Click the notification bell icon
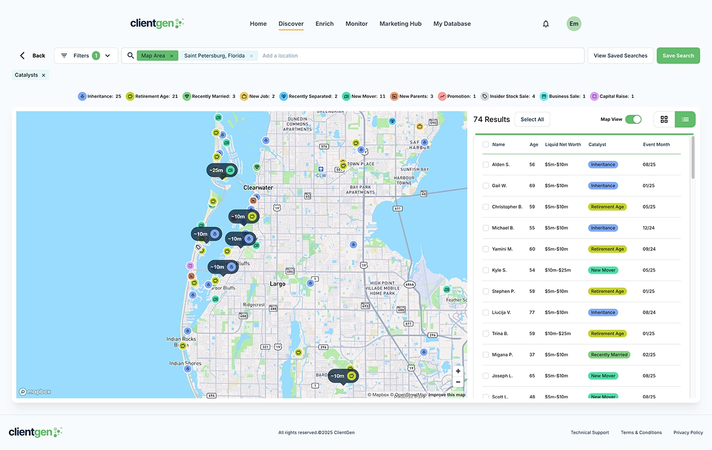Image resolution: width=712 pixels, height=450 pixels. [545, 24]
